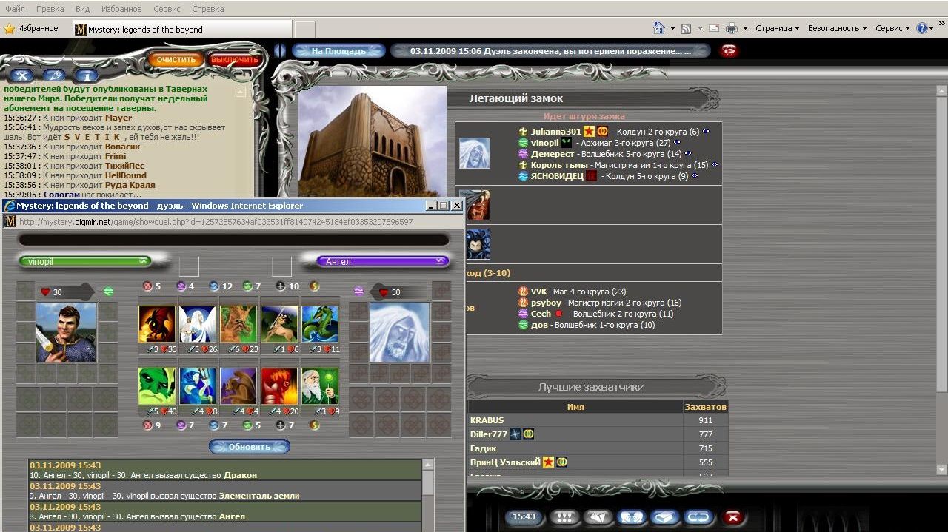Viewport: 948px width, 532px height.
Task: Go to На Площадь
Action: coord(338,51)
